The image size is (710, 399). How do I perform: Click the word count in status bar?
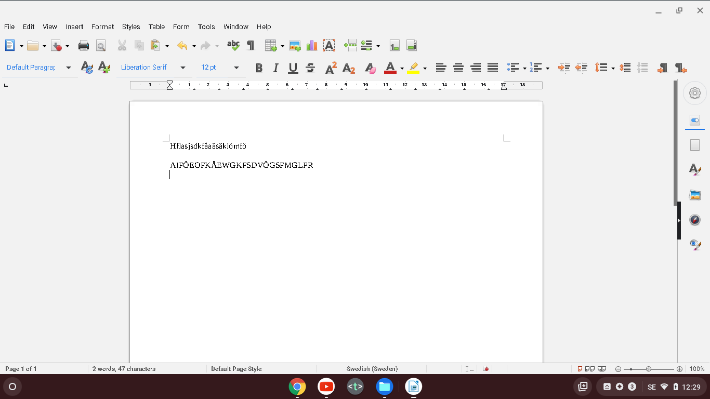[124, 369]
